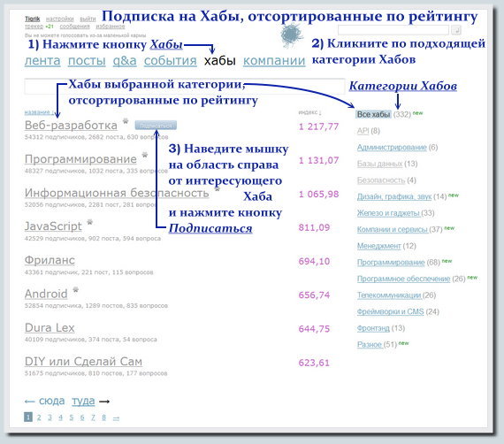The width and height of the screenshot is (504, 444).
Task: Select the Безопасность category
Action: 381,180
